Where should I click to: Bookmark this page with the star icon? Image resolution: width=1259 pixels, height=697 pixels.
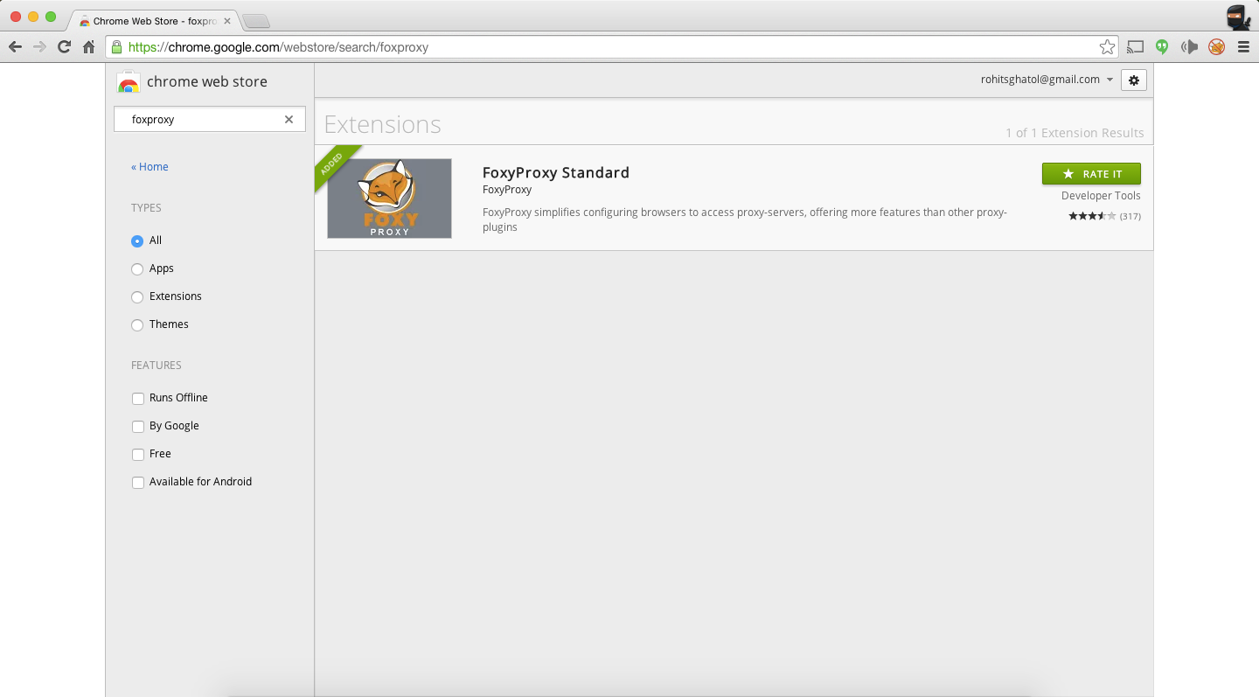point(1107,47)
